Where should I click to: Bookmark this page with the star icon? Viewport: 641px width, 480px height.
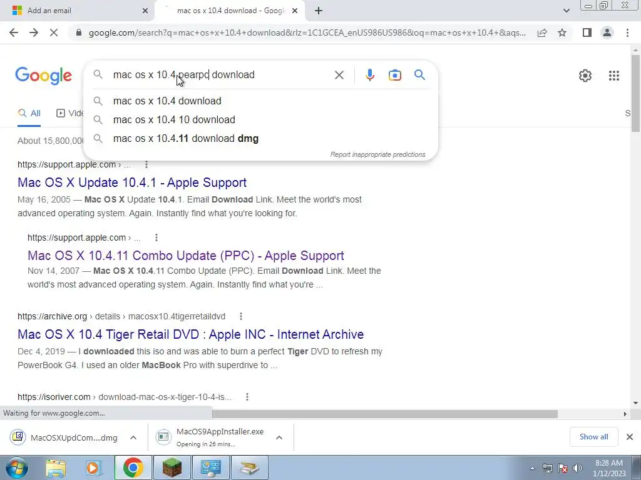(562, 32)
